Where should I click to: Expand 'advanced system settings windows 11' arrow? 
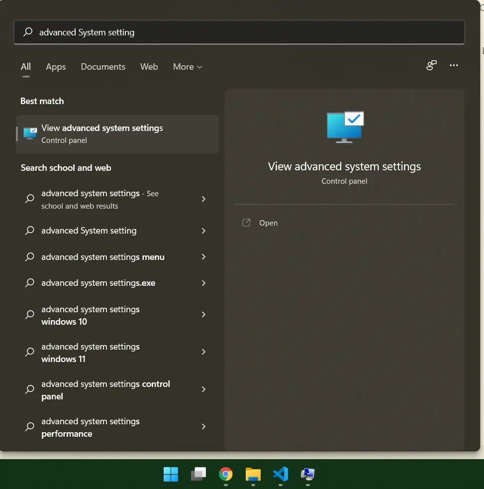pos(203,352)
